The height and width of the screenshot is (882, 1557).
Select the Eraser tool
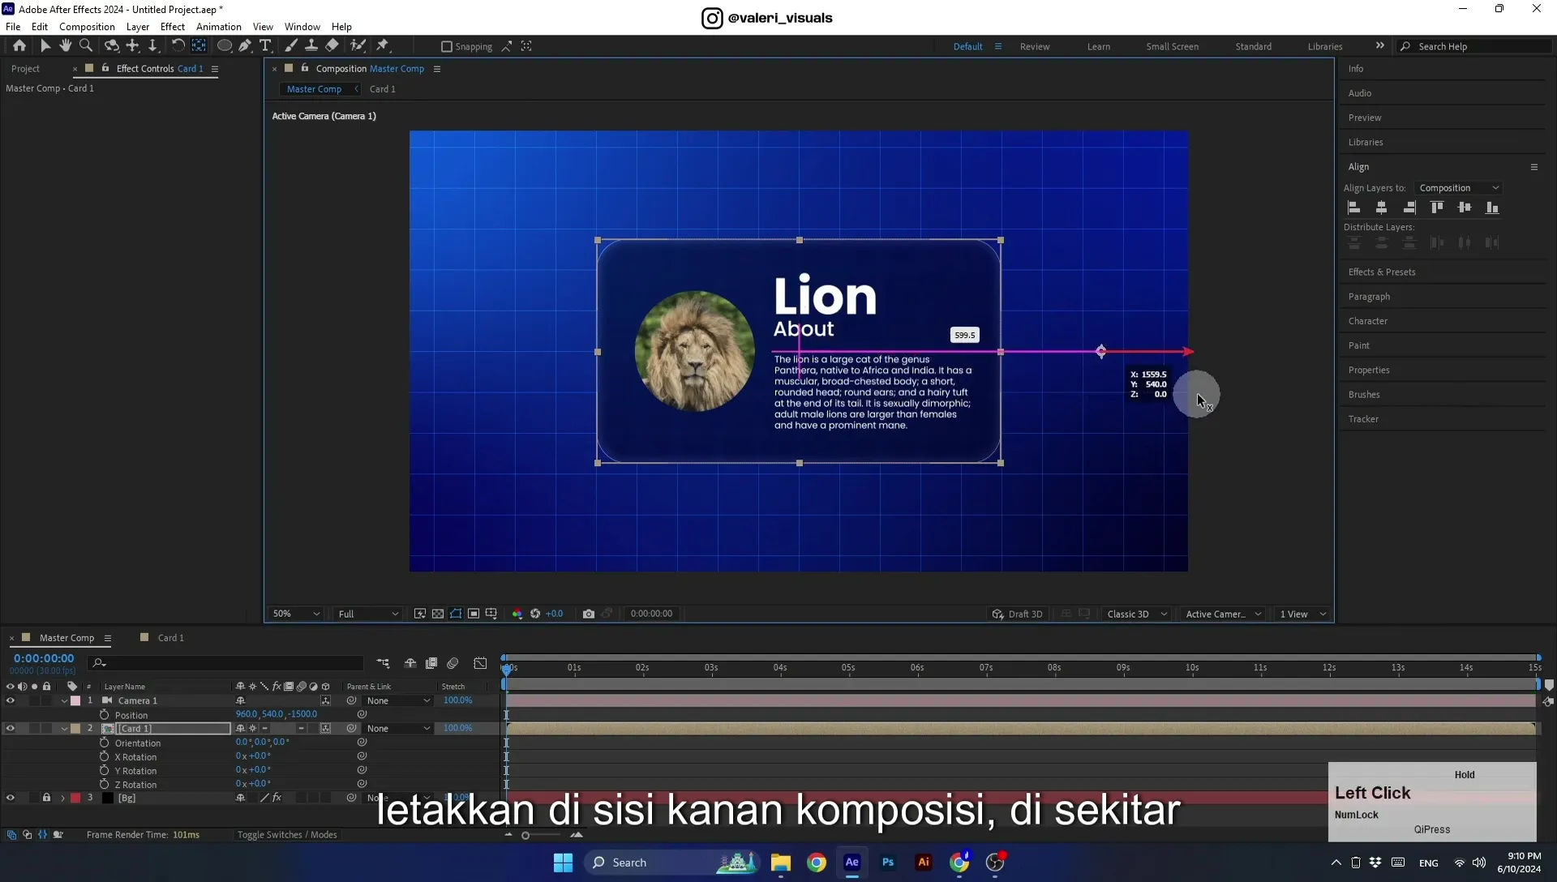tap(332, 46)
